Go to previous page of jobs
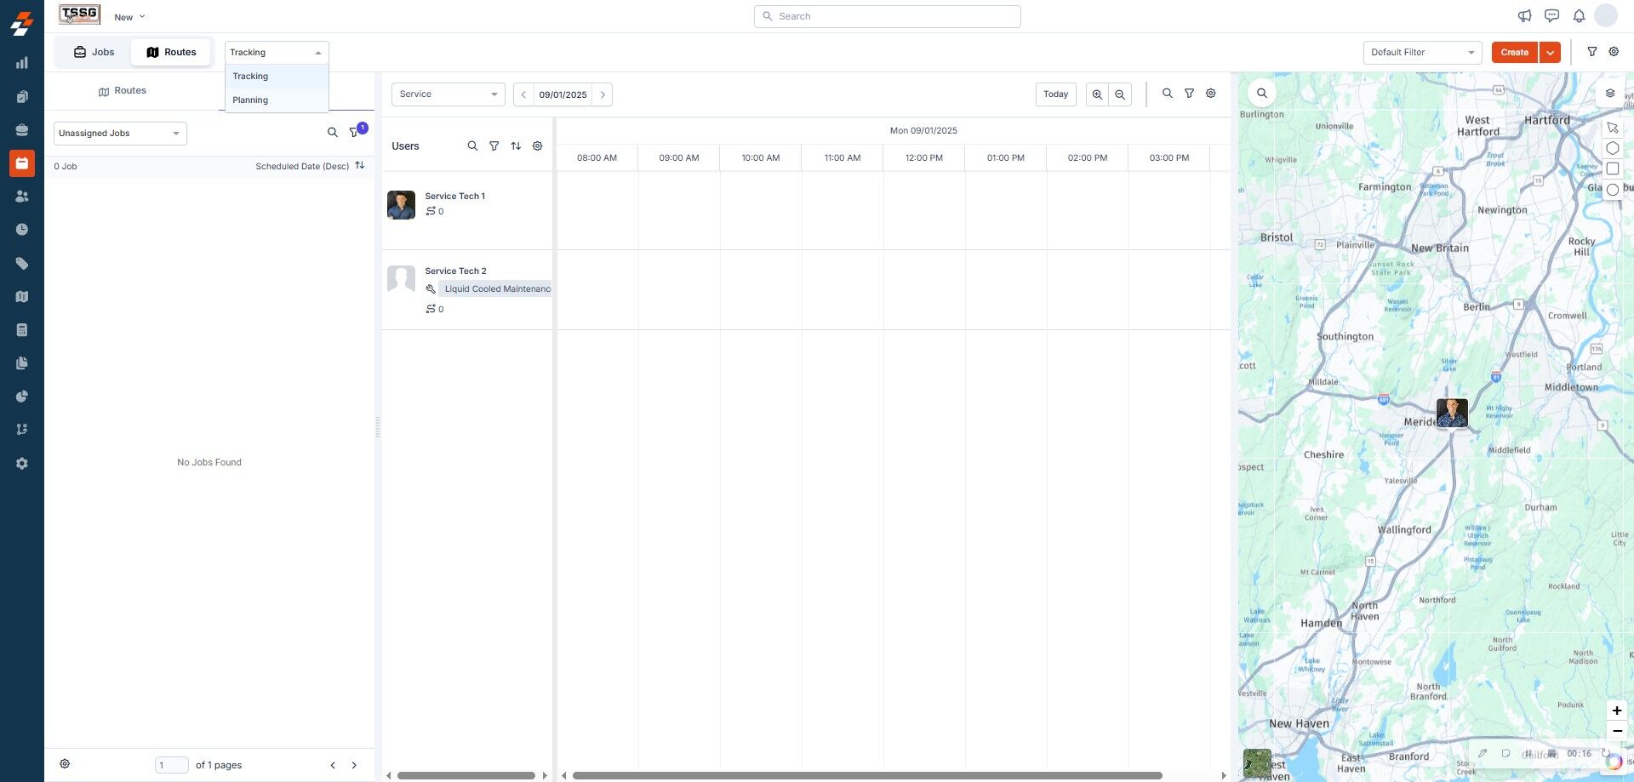The height and width of the screenshot is (782, 1634). pos(333,765)
